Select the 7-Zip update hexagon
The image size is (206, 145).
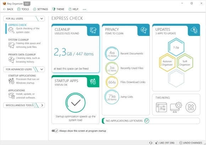[176, 47]
